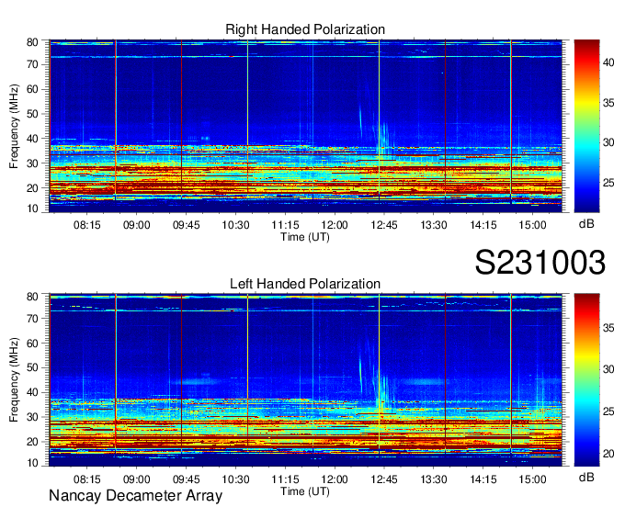Click the "10" frequency tick on Left Handed plot
The width and height of the screenshot is (625, 507).
(32, 463)
